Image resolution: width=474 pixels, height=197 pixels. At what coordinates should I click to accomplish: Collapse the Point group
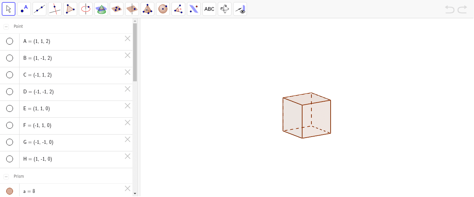6,26
